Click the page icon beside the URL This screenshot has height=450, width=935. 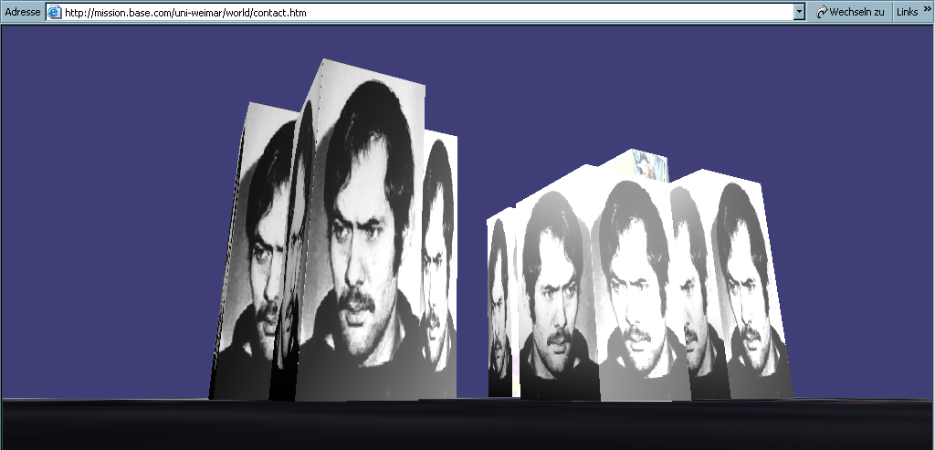click(54, 12)
